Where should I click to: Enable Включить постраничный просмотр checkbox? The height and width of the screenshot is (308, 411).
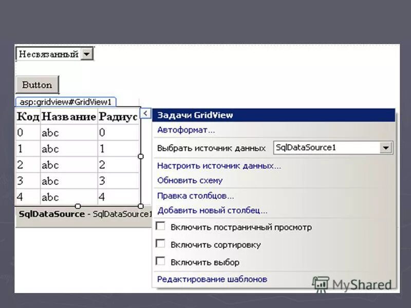click(160, 226)
